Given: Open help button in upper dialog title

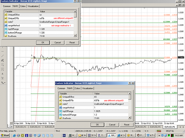Looking at the screenshot, I should point(75,1).
